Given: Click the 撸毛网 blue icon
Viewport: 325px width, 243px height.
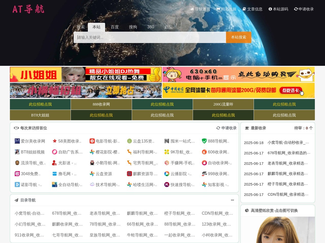Looking at the screenshot, I should tap(55, 174).
